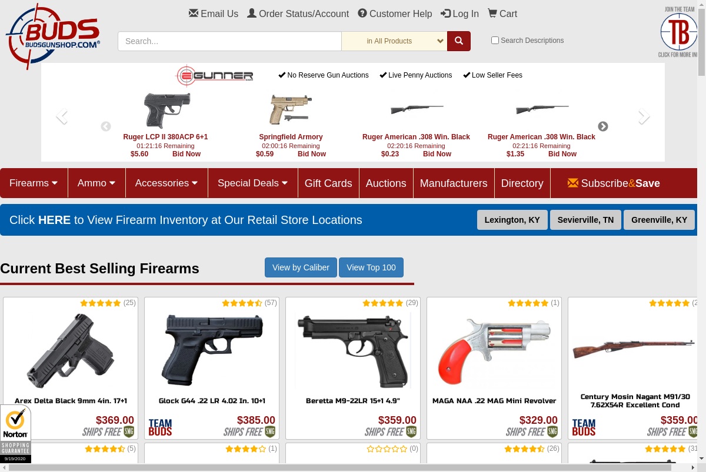Click Bid Now for Ruger LCP II
Viewport: 706px width, 472px height.
(x=187, y=154)
